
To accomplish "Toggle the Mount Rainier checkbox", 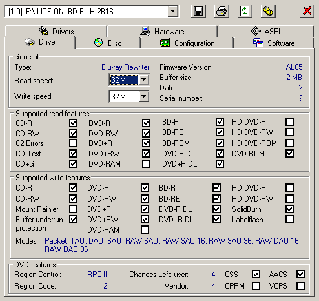I will pyautogui.click(x=73, y=209).
